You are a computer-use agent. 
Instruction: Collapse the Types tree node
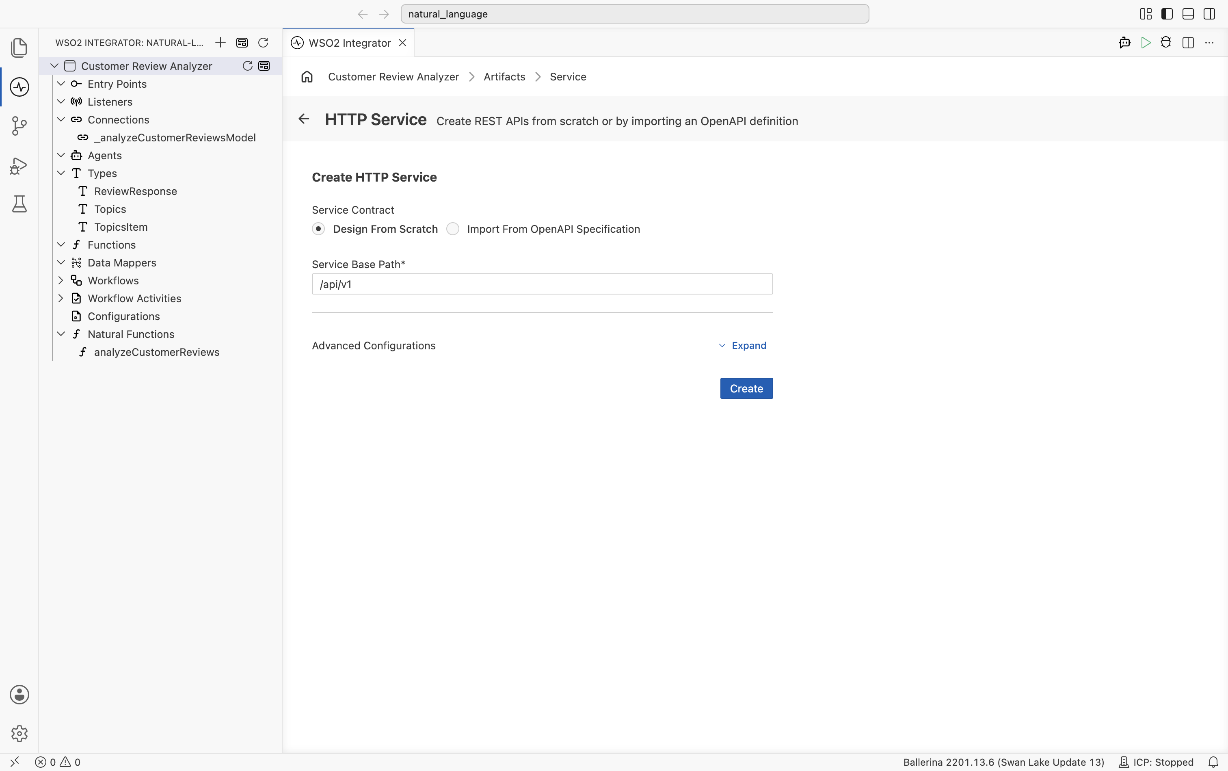click(x=61, y=173)
